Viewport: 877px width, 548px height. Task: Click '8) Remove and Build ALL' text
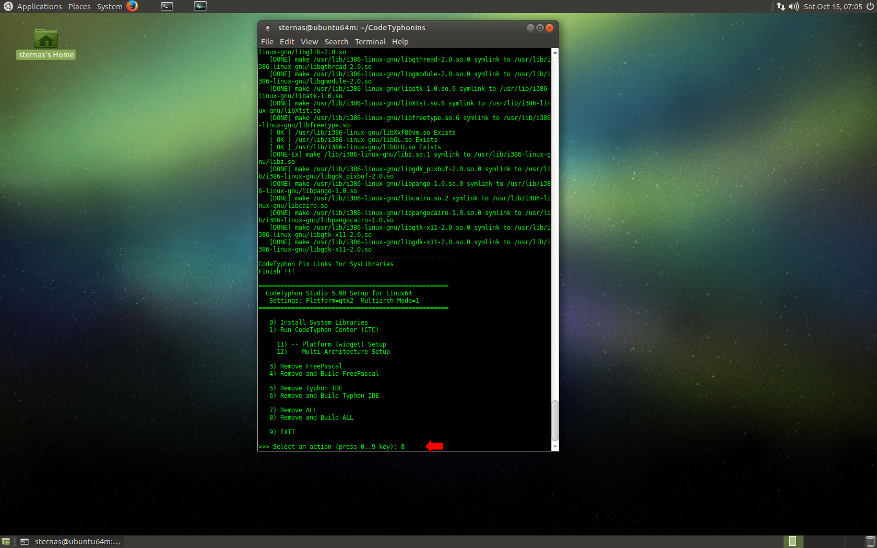[311, 418]
